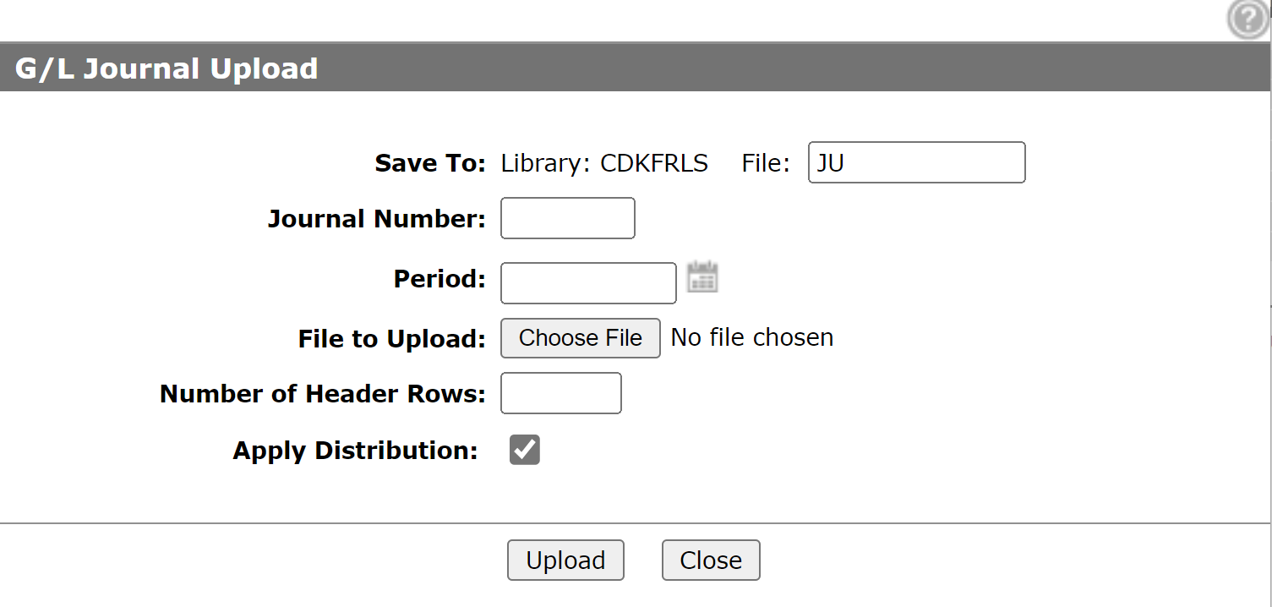Focus the File name field containing JU

(x=917, y=162)
